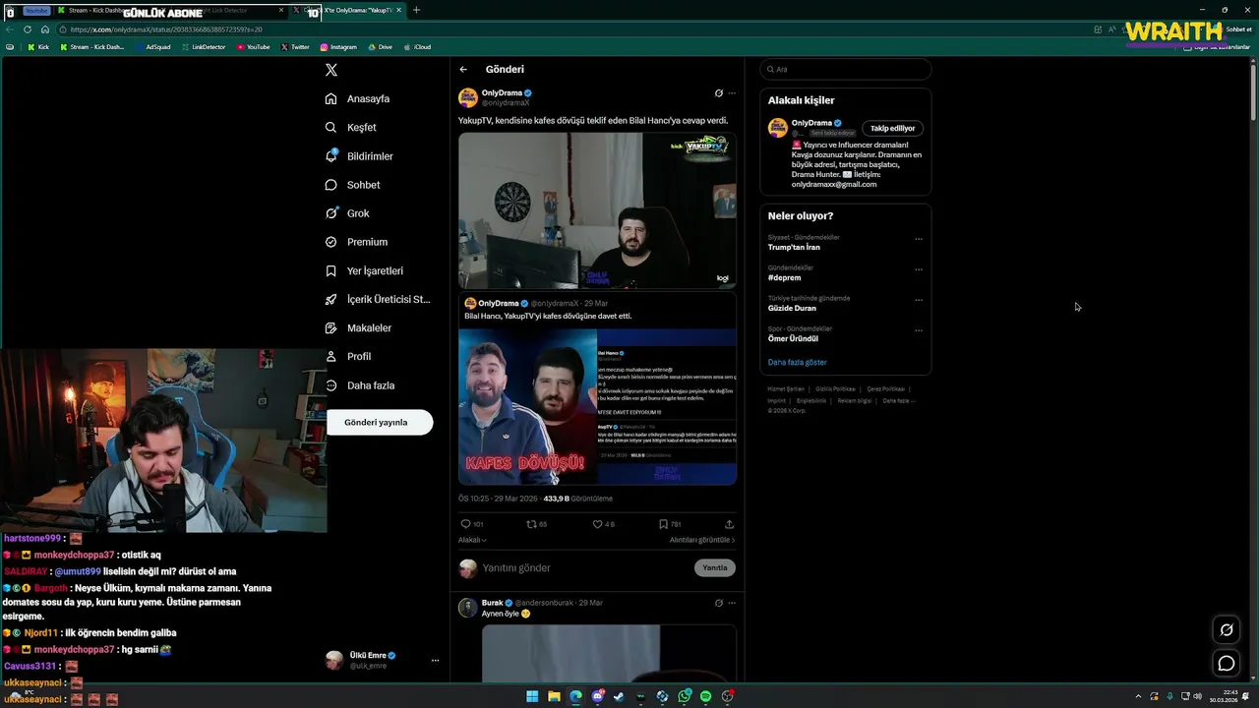1259x708 pixels.
Task: Open Steam from the taskbar
Action: [x=619, y=696]
